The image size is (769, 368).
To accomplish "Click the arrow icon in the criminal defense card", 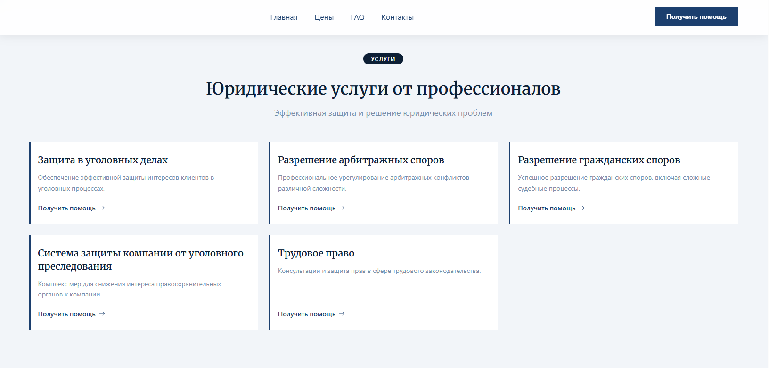I will click(x=102, y=208).
